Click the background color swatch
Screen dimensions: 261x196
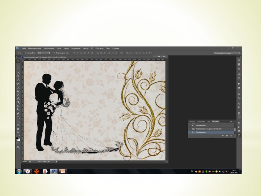[x=19, y=140]
